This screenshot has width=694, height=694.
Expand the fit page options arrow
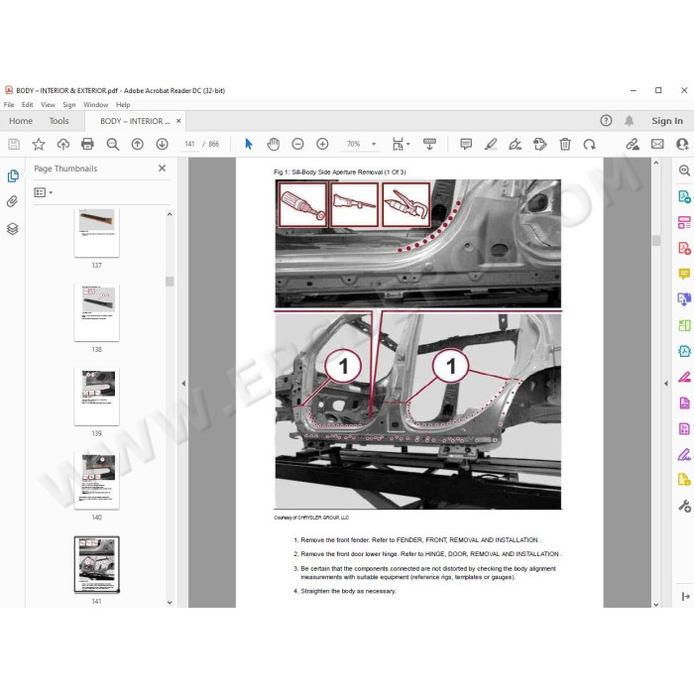tap(408, 144)
